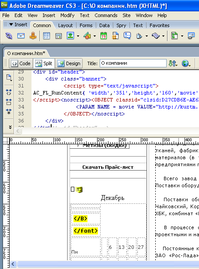Expand the Метизы(скидки) menu arrow
Viewport: 199px width, 269px height.
pyautogui.click(x=78, y=146)
